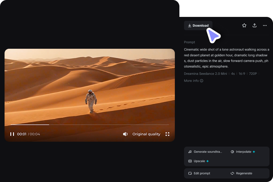
Task: Choose the Upscale option
Action: pyautogui.click(x=199, y=161)
